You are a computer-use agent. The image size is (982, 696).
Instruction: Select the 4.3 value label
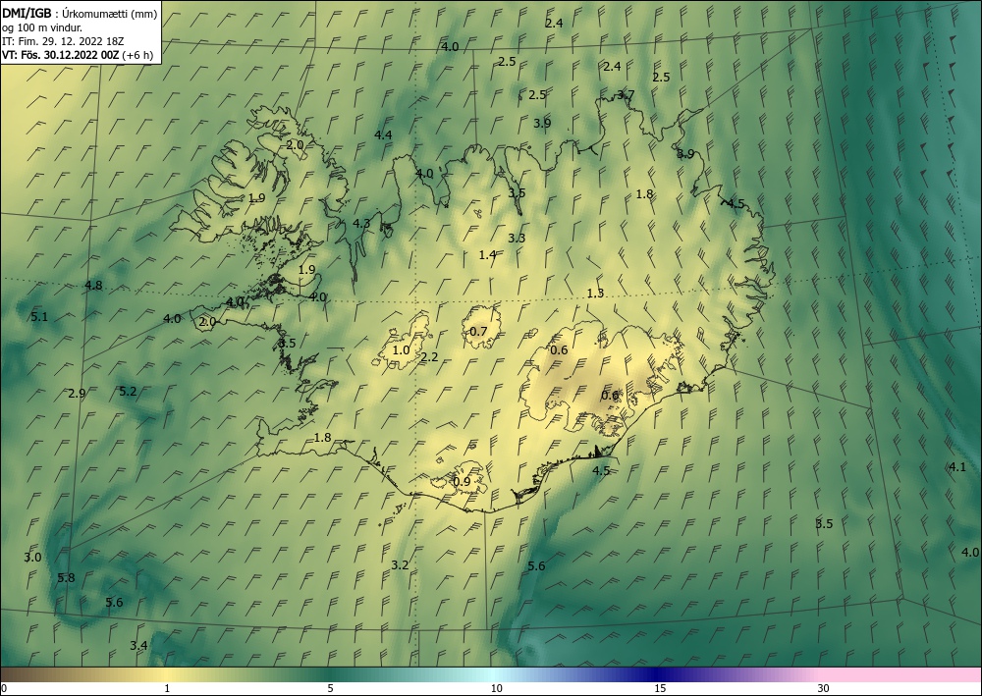coord(361,223)
